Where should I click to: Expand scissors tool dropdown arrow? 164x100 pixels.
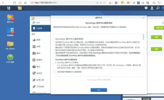(x=112, y=3)
